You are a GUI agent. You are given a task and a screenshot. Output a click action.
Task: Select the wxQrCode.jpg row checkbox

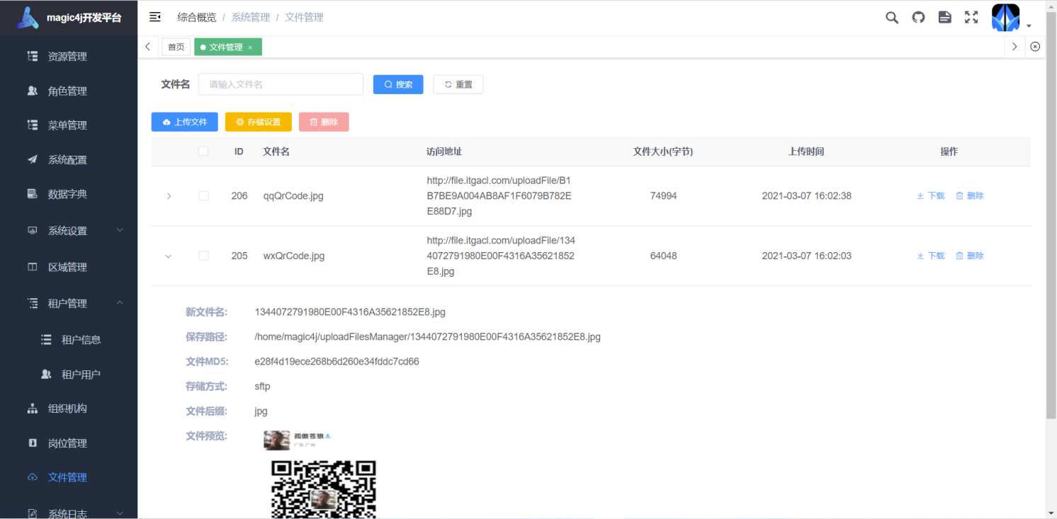coord(203,256)
